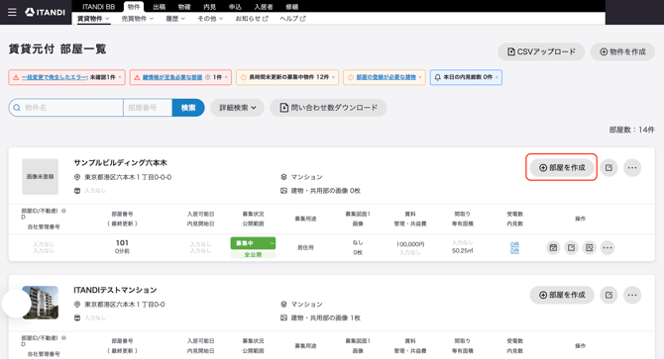Click 部屋を作成 for ITANDIテストマンション
The image size is (664, 359).
pos(562,295)
